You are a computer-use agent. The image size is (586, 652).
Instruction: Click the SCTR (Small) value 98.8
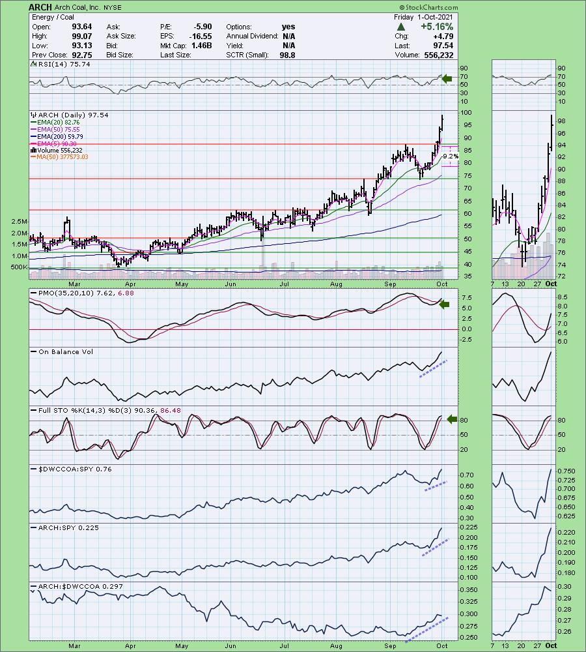tap(287, 55)
